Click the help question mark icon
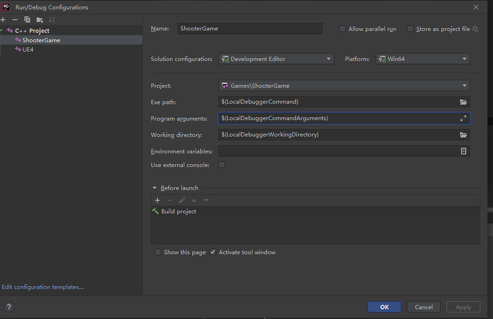 pos(9,307)
